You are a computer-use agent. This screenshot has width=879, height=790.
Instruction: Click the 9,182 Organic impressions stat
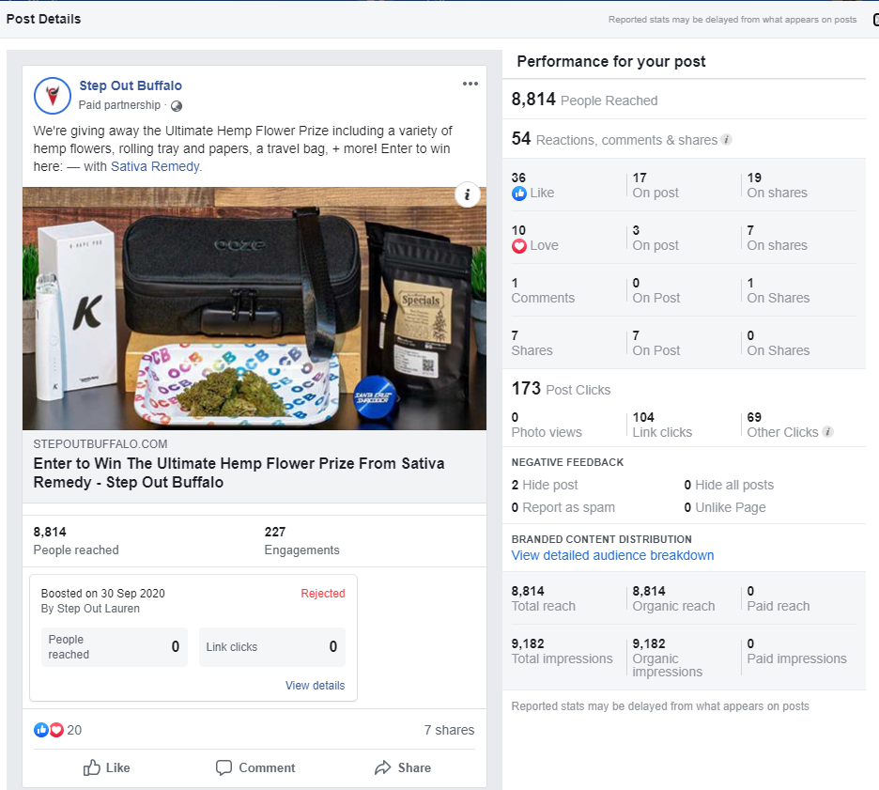click(667, 658)
